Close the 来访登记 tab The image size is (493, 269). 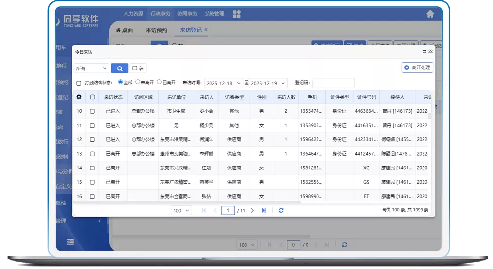(x=206, y=29)
